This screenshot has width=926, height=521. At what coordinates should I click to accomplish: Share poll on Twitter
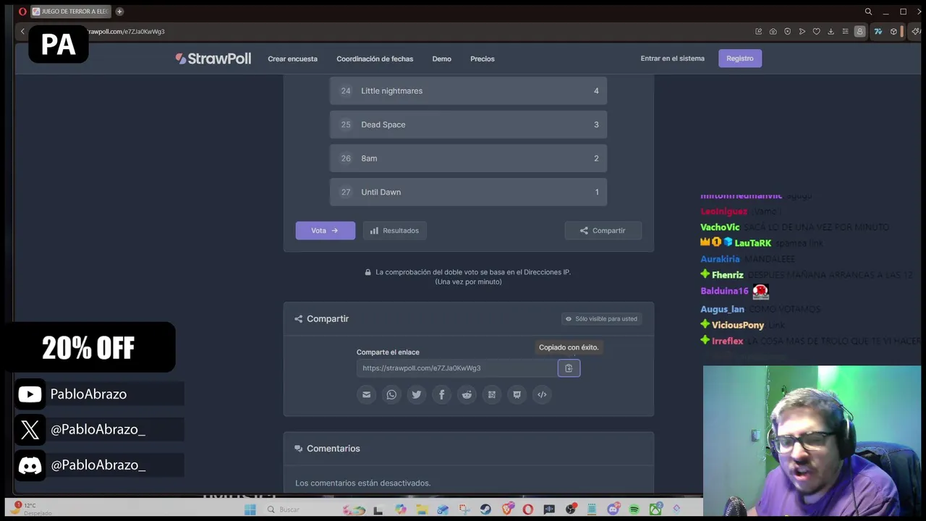coord(417,394)
